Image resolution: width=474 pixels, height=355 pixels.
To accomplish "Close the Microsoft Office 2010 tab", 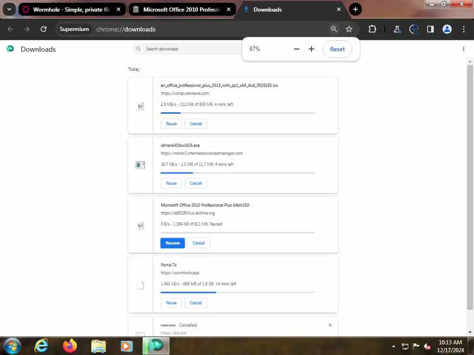I will coord(229,9).
